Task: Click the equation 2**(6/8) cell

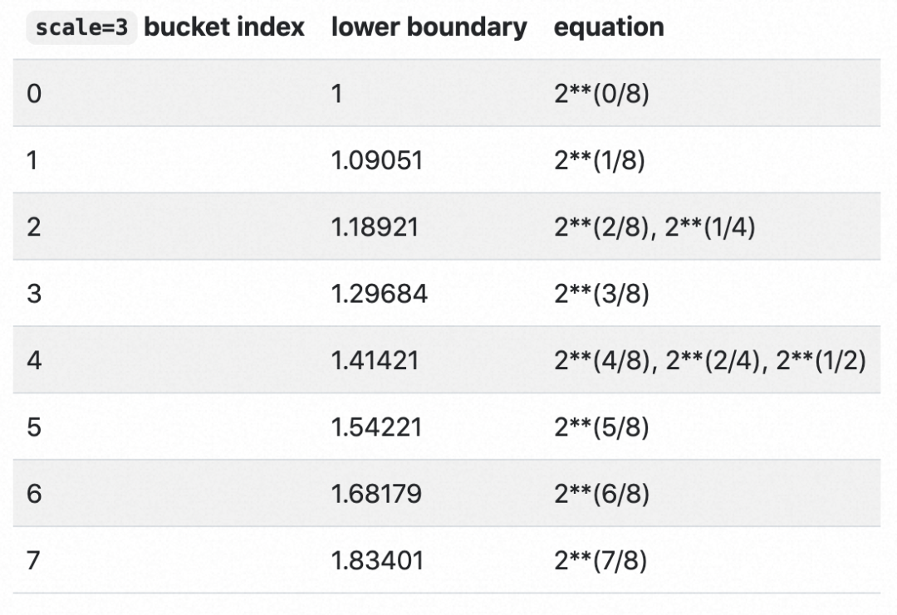Action: pyautogui.click(x=601, y=494)
